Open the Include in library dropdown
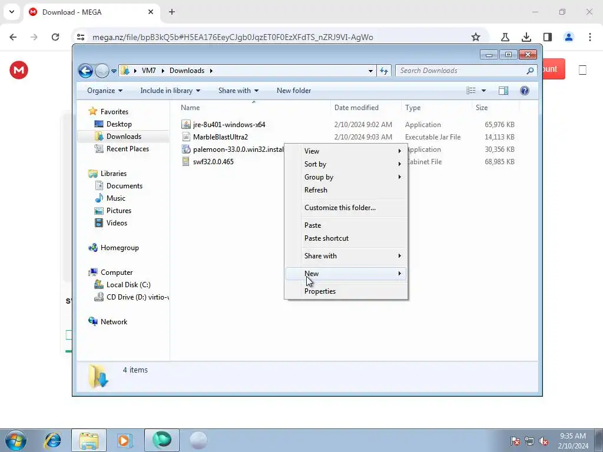Screen dimensions: 603x452 (170, 91)
